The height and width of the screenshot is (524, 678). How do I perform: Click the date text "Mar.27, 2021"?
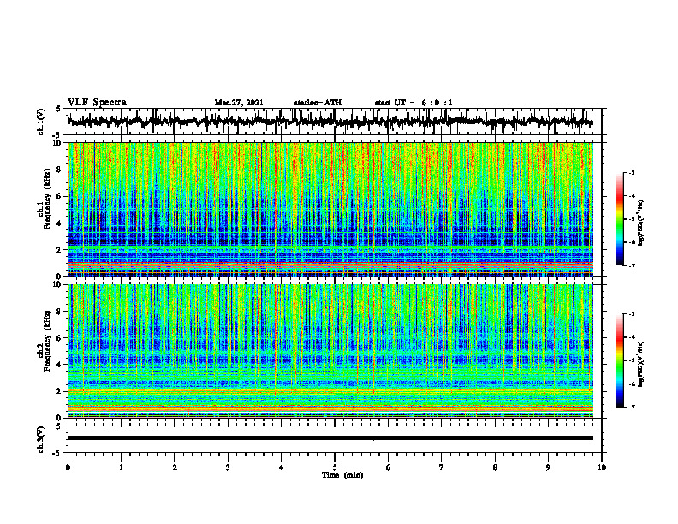(x=239, y=103)
